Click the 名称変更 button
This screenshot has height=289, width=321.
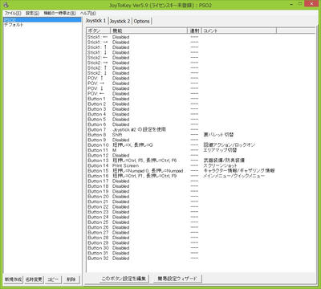(34, 279)
